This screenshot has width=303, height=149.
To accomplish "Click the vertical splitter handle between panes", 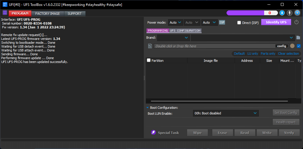I will tap(144, 78).
